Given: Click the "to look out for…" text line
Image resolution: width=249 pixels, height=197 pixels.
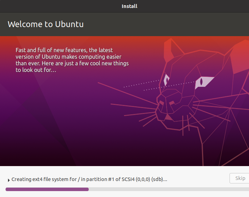Looking at the screenshot, I should [36, 70].
